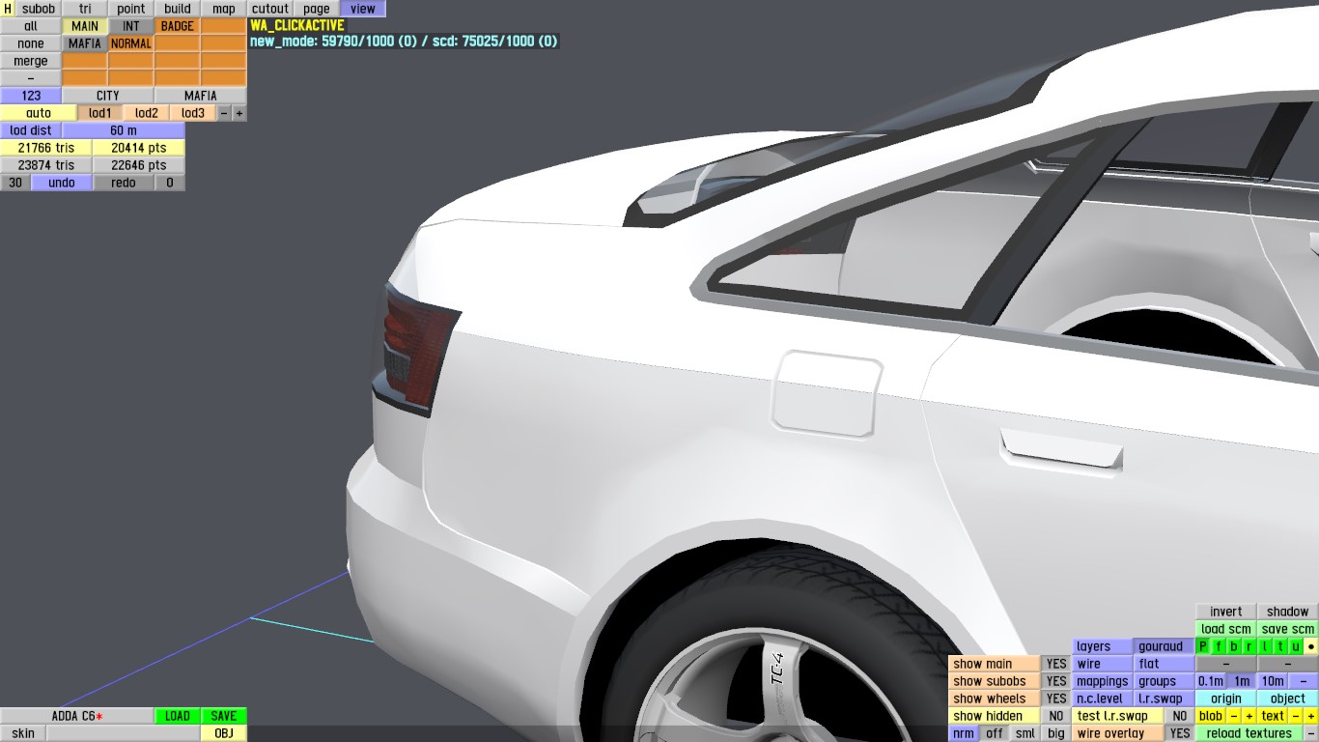Toggle the NO value for show hidden
This screenshot has width=1319, height=742.
coord(1056,716)
